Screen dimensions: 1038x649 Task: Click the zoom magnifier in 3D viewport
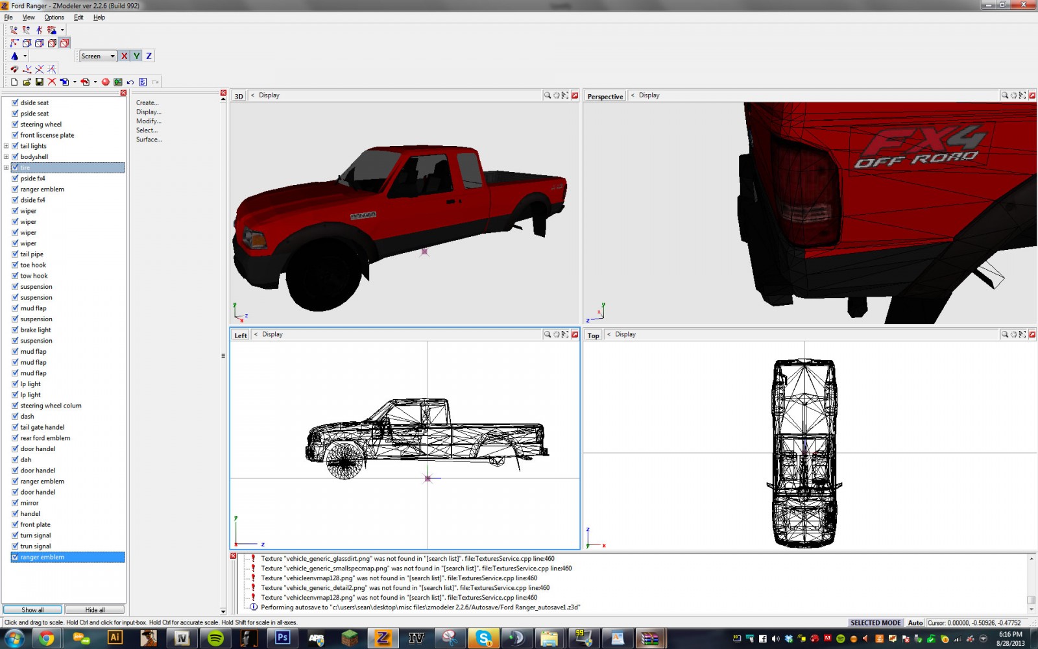click(x=548, y=95)
